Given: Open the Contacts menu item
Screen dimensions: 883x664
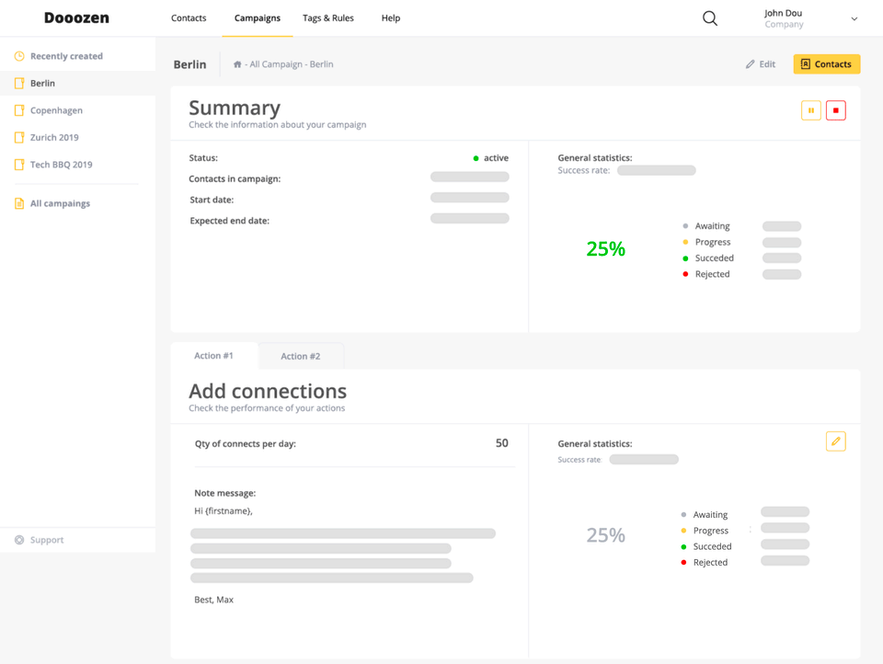Looking at the screenshot, I should click(x=189, y=18).
